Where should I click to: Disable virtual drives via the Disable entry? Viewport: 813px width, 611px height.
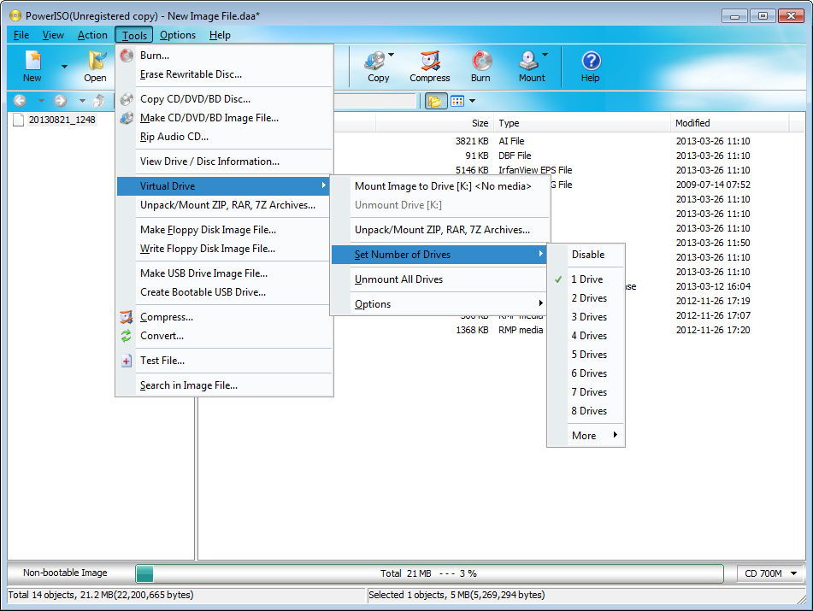[589, 254]
